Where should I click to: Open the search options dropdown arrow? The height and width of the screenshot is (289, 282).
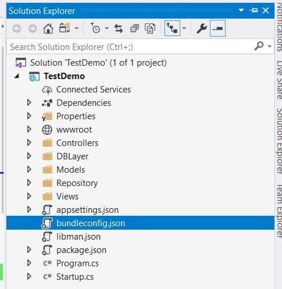pos(269,47)
